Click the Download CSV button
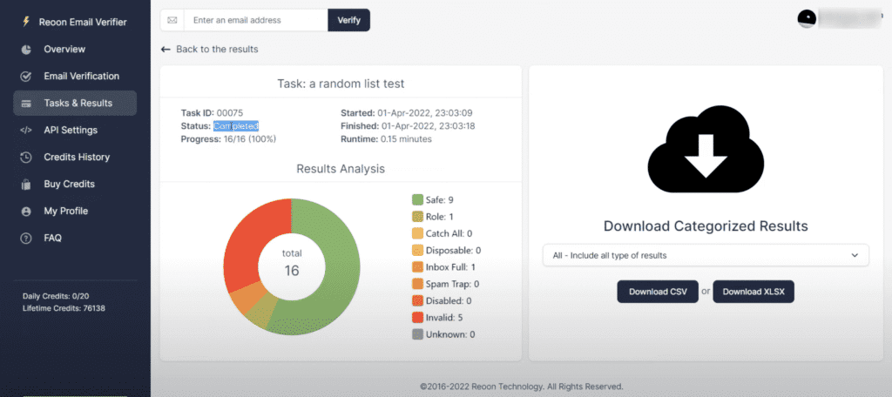 [658, 292]
